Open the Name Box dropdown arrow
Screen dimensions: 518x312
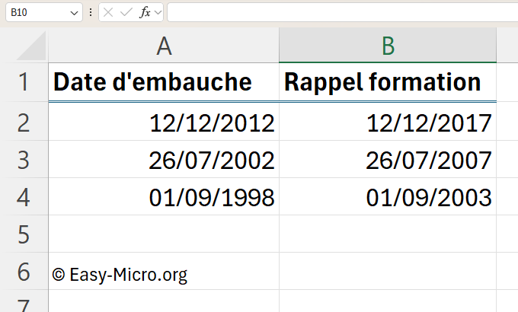tap(74, 13)
